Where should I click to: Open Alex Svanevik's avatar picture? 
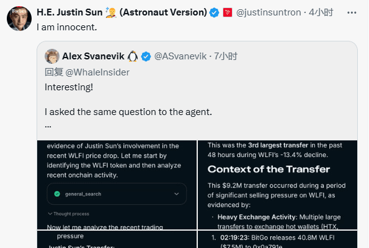[x=52, y=56]
